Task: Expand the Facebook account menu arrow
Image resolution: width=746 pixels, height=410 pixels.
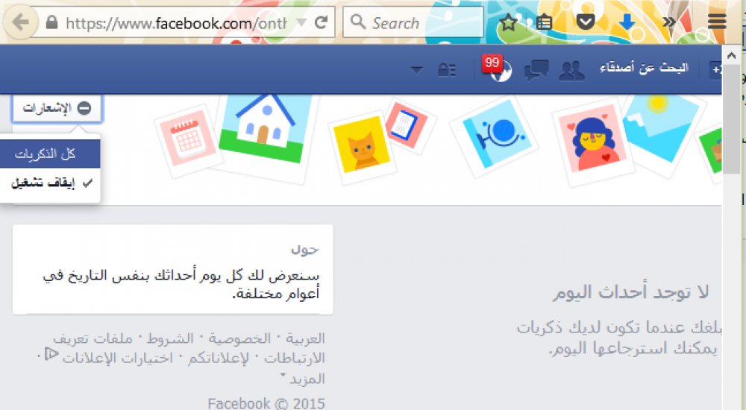Action: pos(416,70)
